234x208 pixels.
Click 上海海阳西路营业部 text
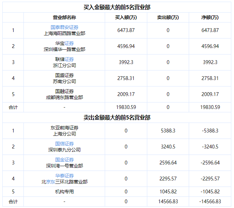pyautogui.click(x=65, y=33)
